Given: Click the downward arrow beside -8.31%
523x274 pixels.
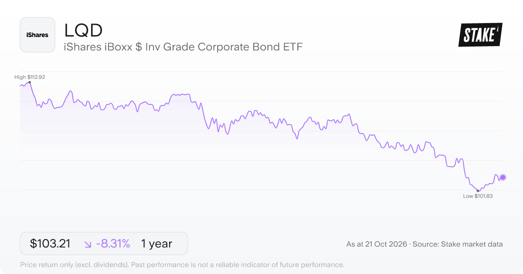Looking at the screenshot, I should click(88, 244).
